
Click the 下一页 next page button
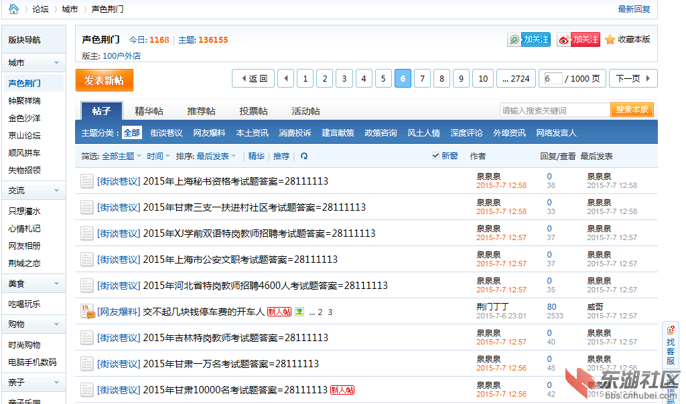[x=633, y=79]
